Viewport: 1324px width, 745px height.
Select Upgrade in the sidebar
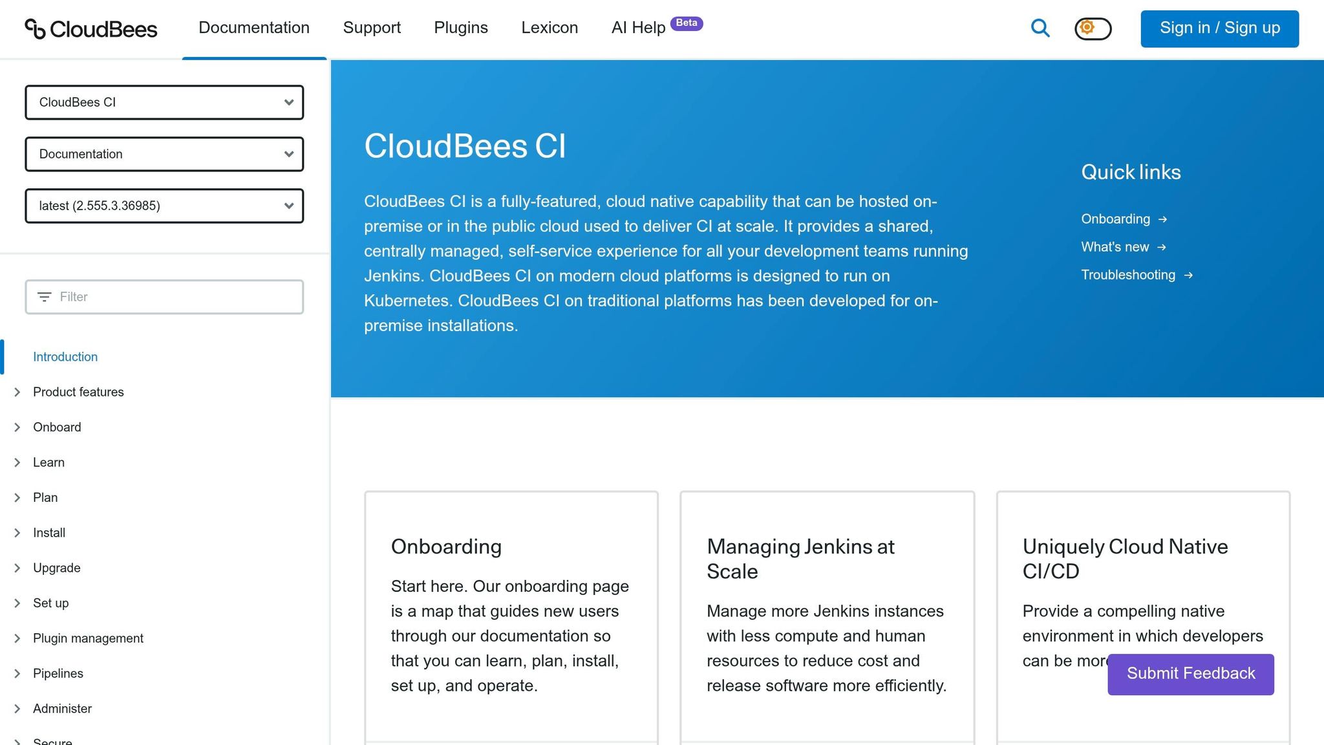[x=57, y=568]
